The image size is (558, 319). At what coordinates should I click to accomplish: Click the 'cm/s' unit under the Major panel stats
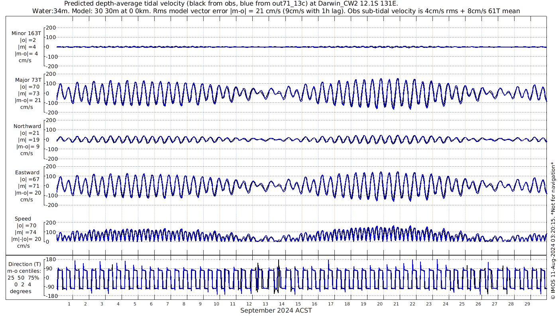click(x=27, y=107)
